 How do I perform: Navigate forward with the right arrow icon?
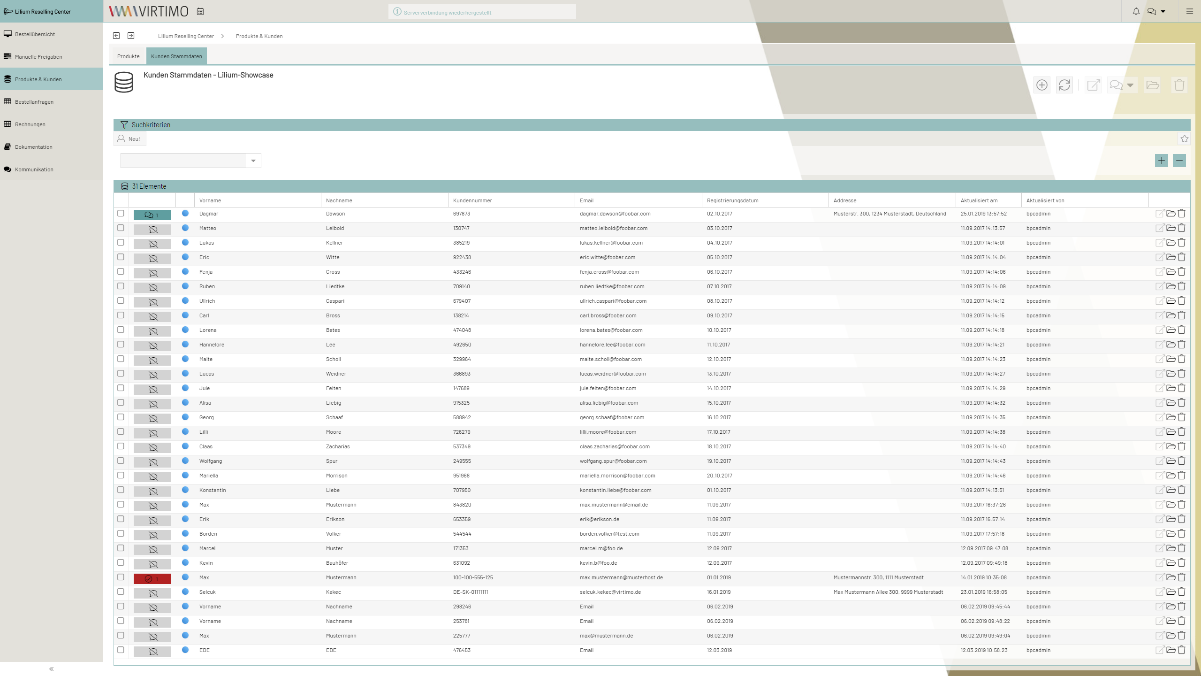pos(131,36)
